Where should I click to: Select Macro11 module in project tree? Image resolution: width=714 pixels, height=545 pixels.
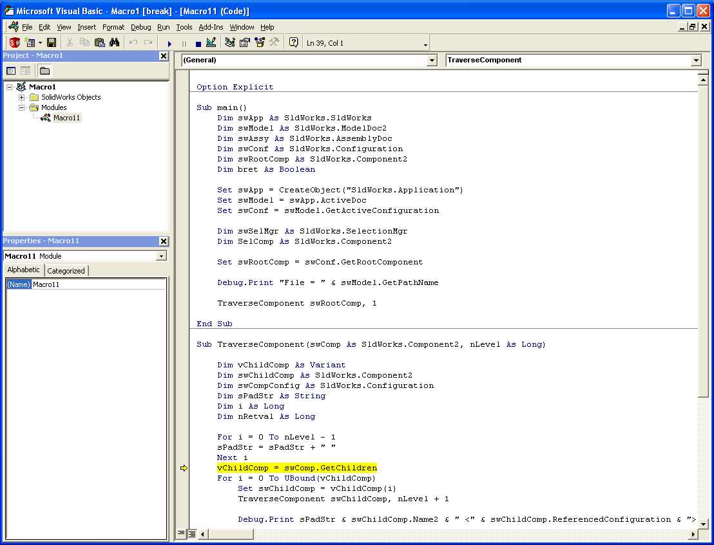(x=66, y=118)
